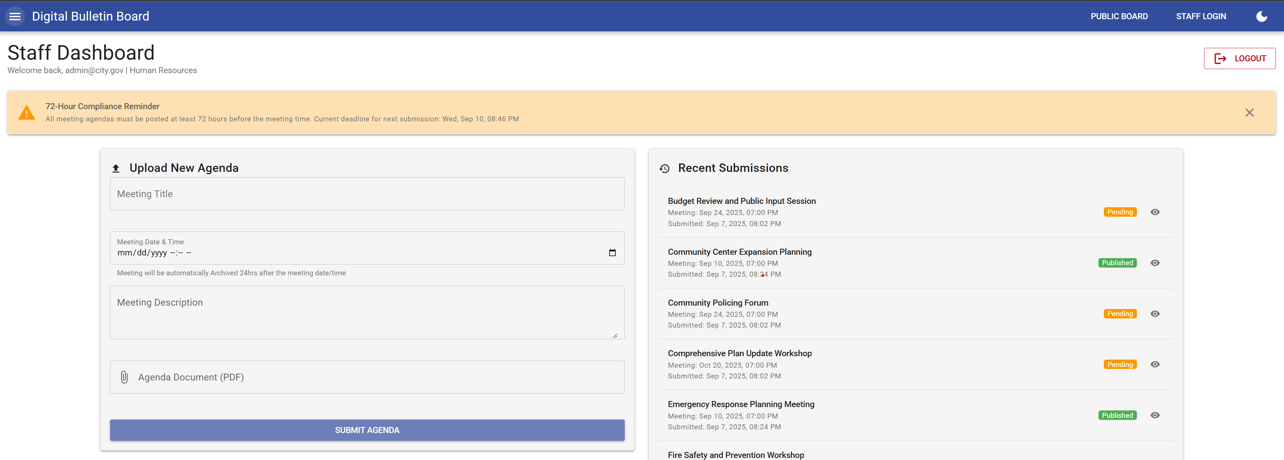Click the Recent Submissions history icon
Screen dimensions: 1284x460
point(664,168)
